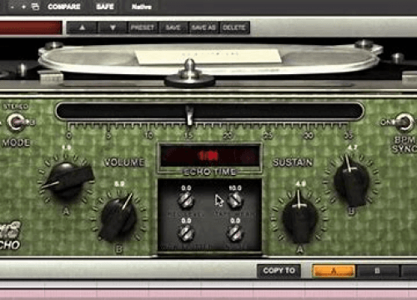The height and width of the screenshot is (300, 417).
Task: Open the plugin window settings icon
Action: click(x=35, y=7)
